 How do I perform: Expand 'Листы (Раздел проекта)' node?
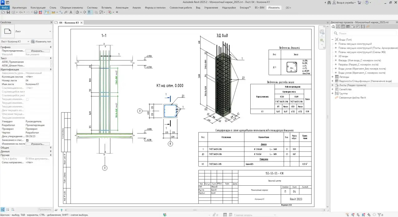pos(332,85)
